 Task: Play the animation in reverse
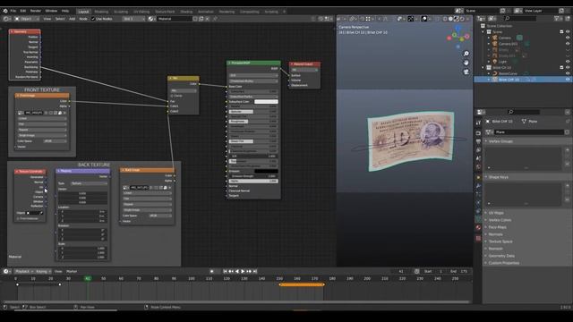(x=236, y=271)
